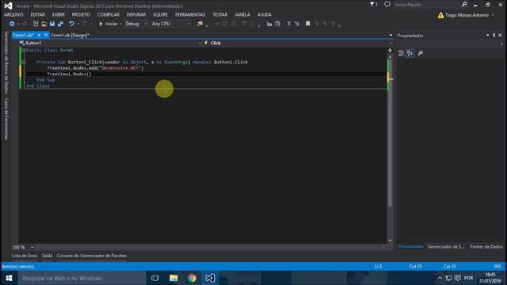Open the ARQUIVO menu
This screenshot has width=507, height=285.
tap(13, 15)
